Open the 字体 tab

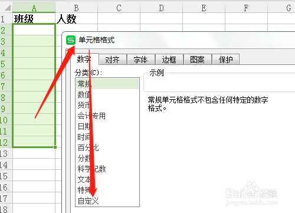point(140,60)
